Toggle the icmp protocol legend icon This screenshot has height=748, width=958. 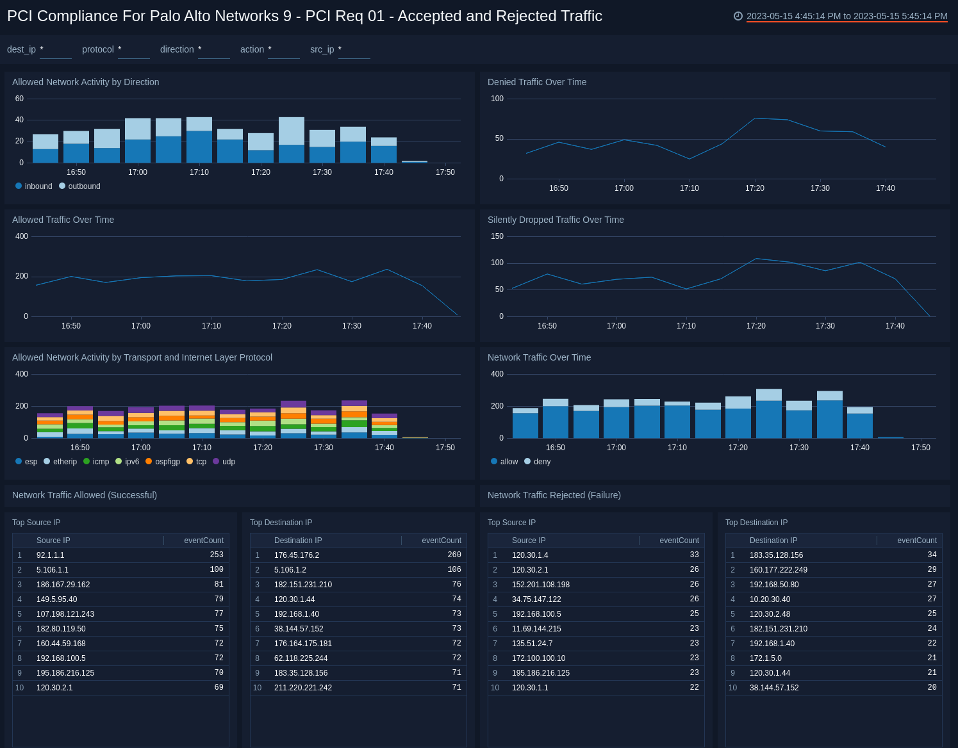point(85,461)
